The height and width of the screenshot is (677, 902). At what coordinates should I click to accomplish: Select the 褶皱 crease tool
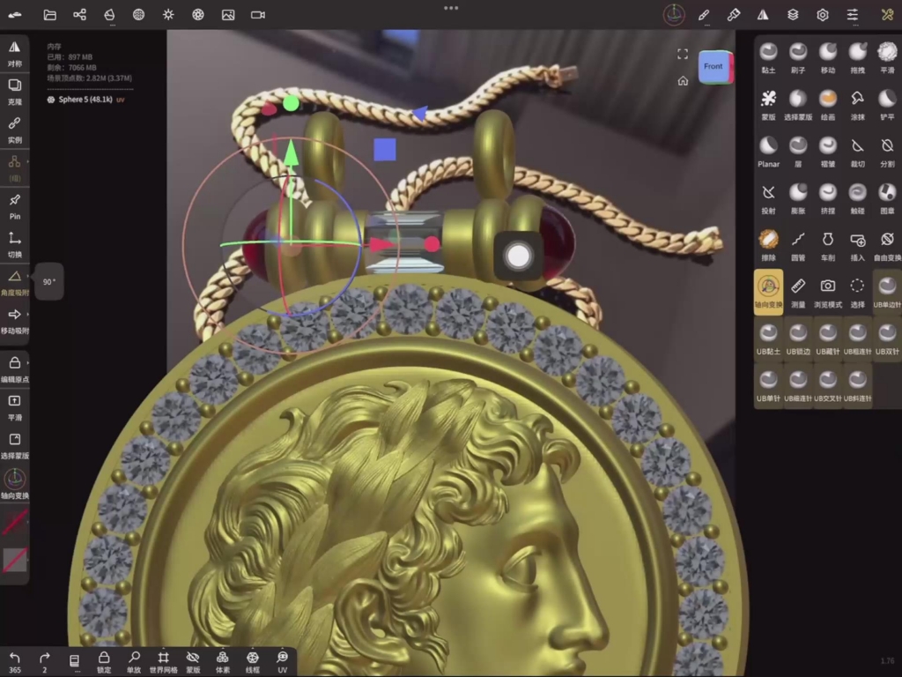click(x=828, y=152)
